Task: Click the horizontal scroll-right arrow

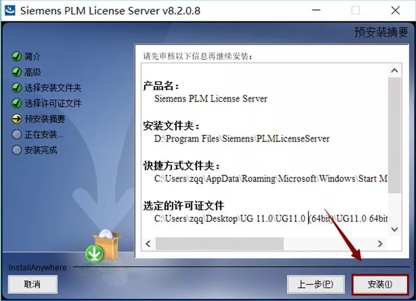Action: pyautogui.click(x=380, y=244)
